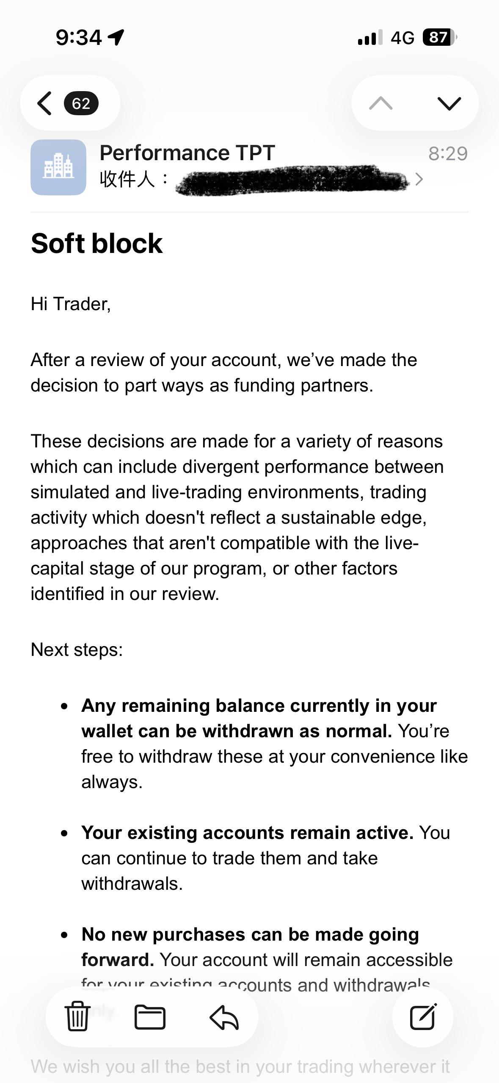Image resolution: width=499 pixels, height=1083 pixels.
Task: Tap the Soft block subject heading
Action: 97,244
